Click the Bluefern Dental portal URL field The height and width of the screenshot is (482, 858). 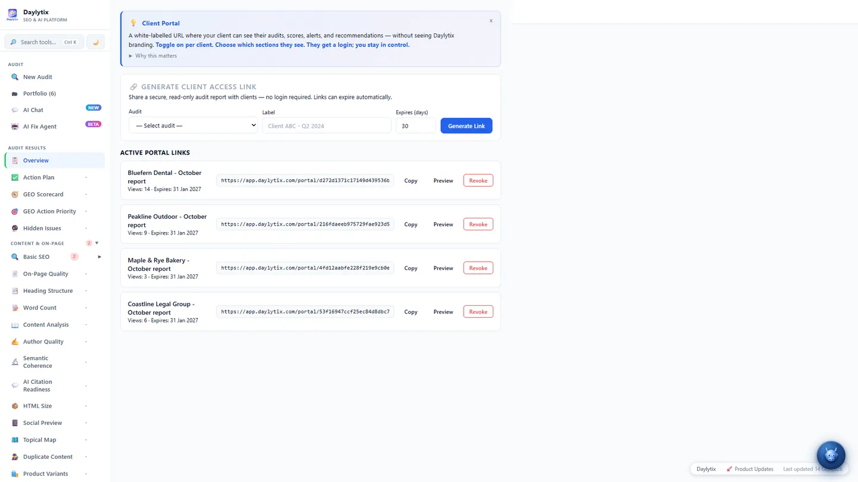coord(305,180)
